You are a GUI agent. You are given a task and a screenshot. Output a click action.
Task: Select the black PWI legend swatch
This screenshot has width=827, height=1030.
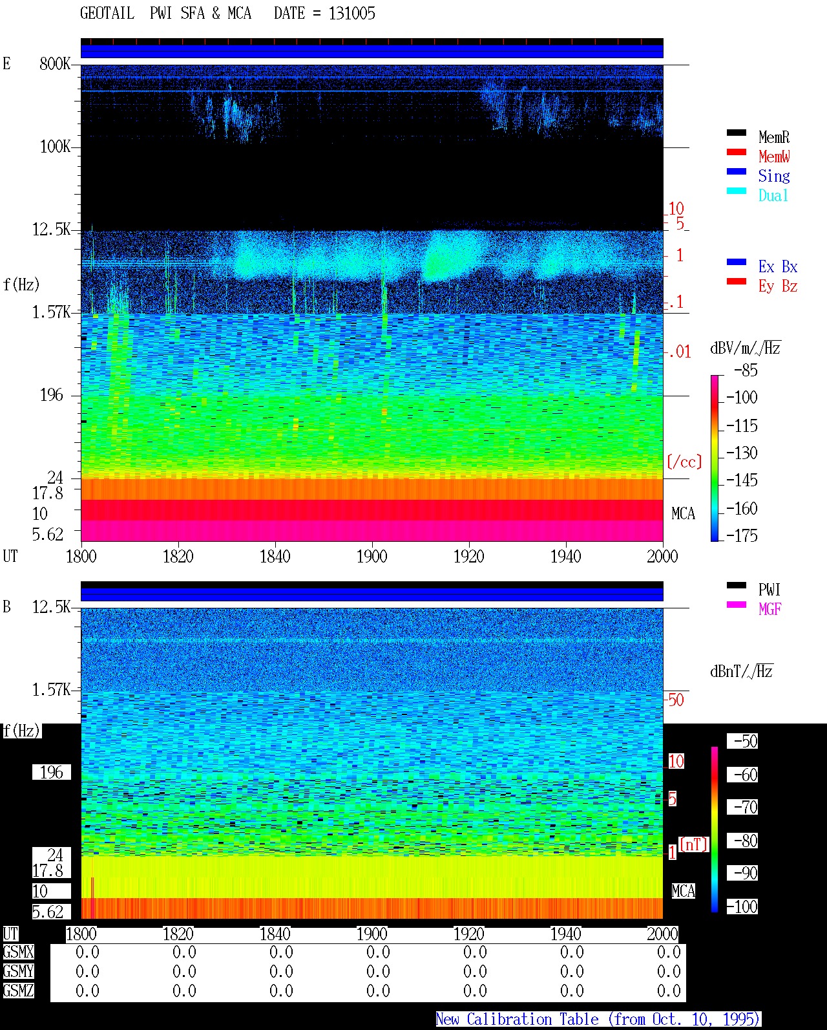pyautogui.click(x=737, y=585)
